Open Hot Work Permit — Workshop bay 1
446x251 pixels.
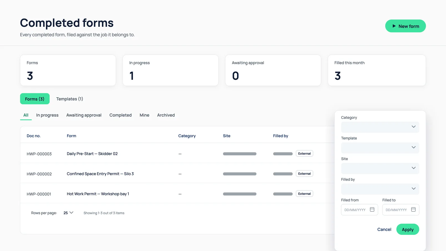click(x=98, y=194)
